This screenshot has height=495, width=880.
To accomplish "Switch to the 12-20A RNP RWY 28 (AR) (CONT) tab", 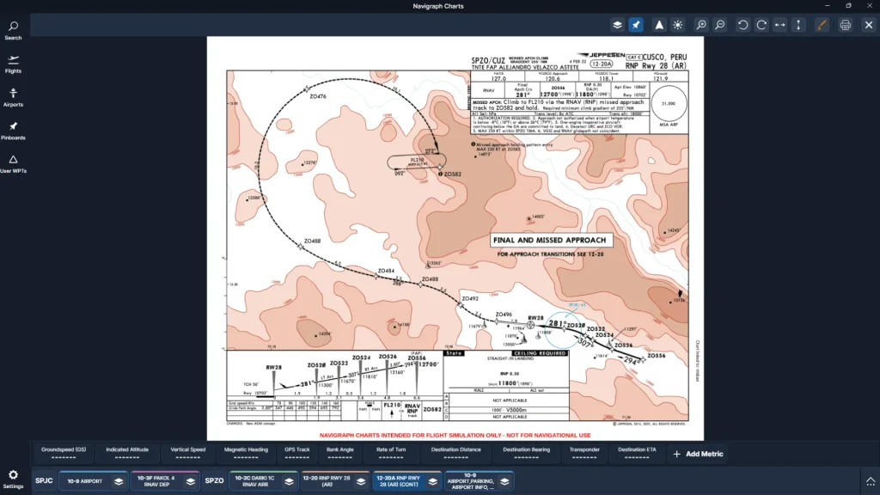I will point(399,481).
